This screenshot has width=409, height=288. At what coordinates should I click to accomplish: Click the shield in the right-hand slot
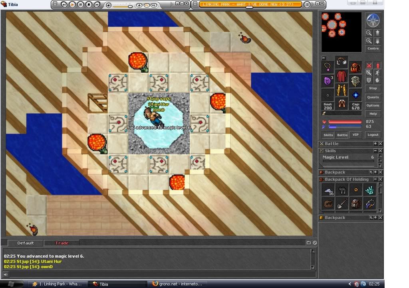(355, 81)
